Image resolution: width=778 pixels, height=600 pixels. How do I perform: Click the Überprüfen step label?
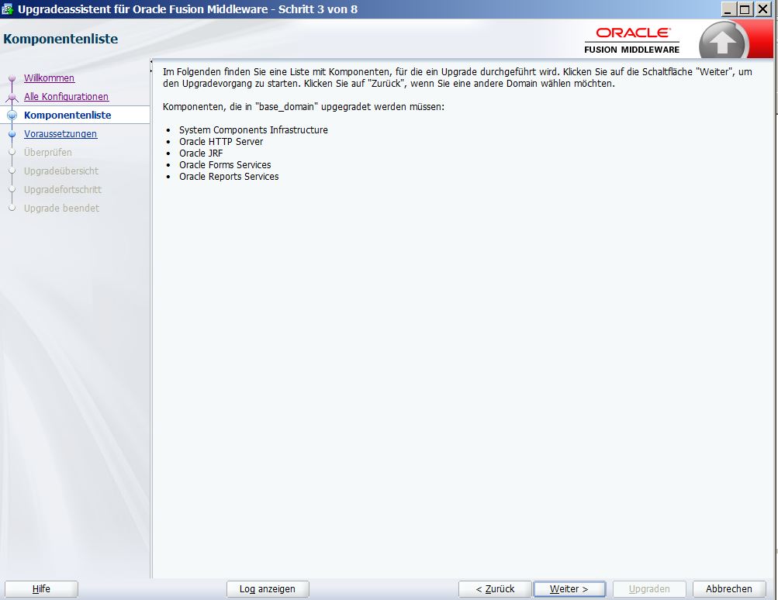[x=47, y=152]
